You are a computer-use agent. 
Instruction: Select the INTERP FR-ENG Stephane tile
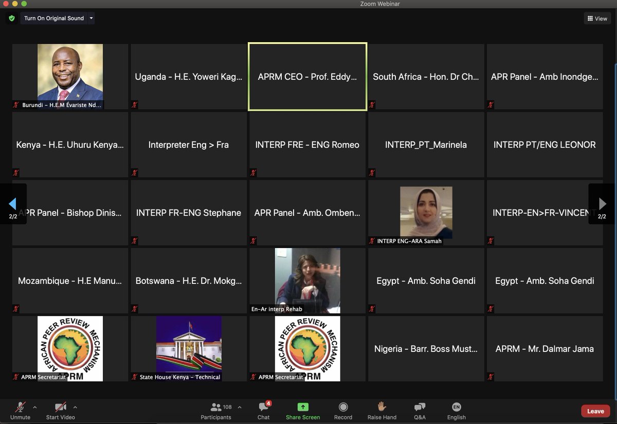pyautogui.click(x=189, y=213)
